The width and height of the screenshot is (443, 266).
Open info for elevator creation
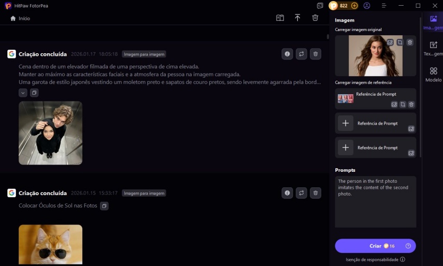click(x=287, y=54)
